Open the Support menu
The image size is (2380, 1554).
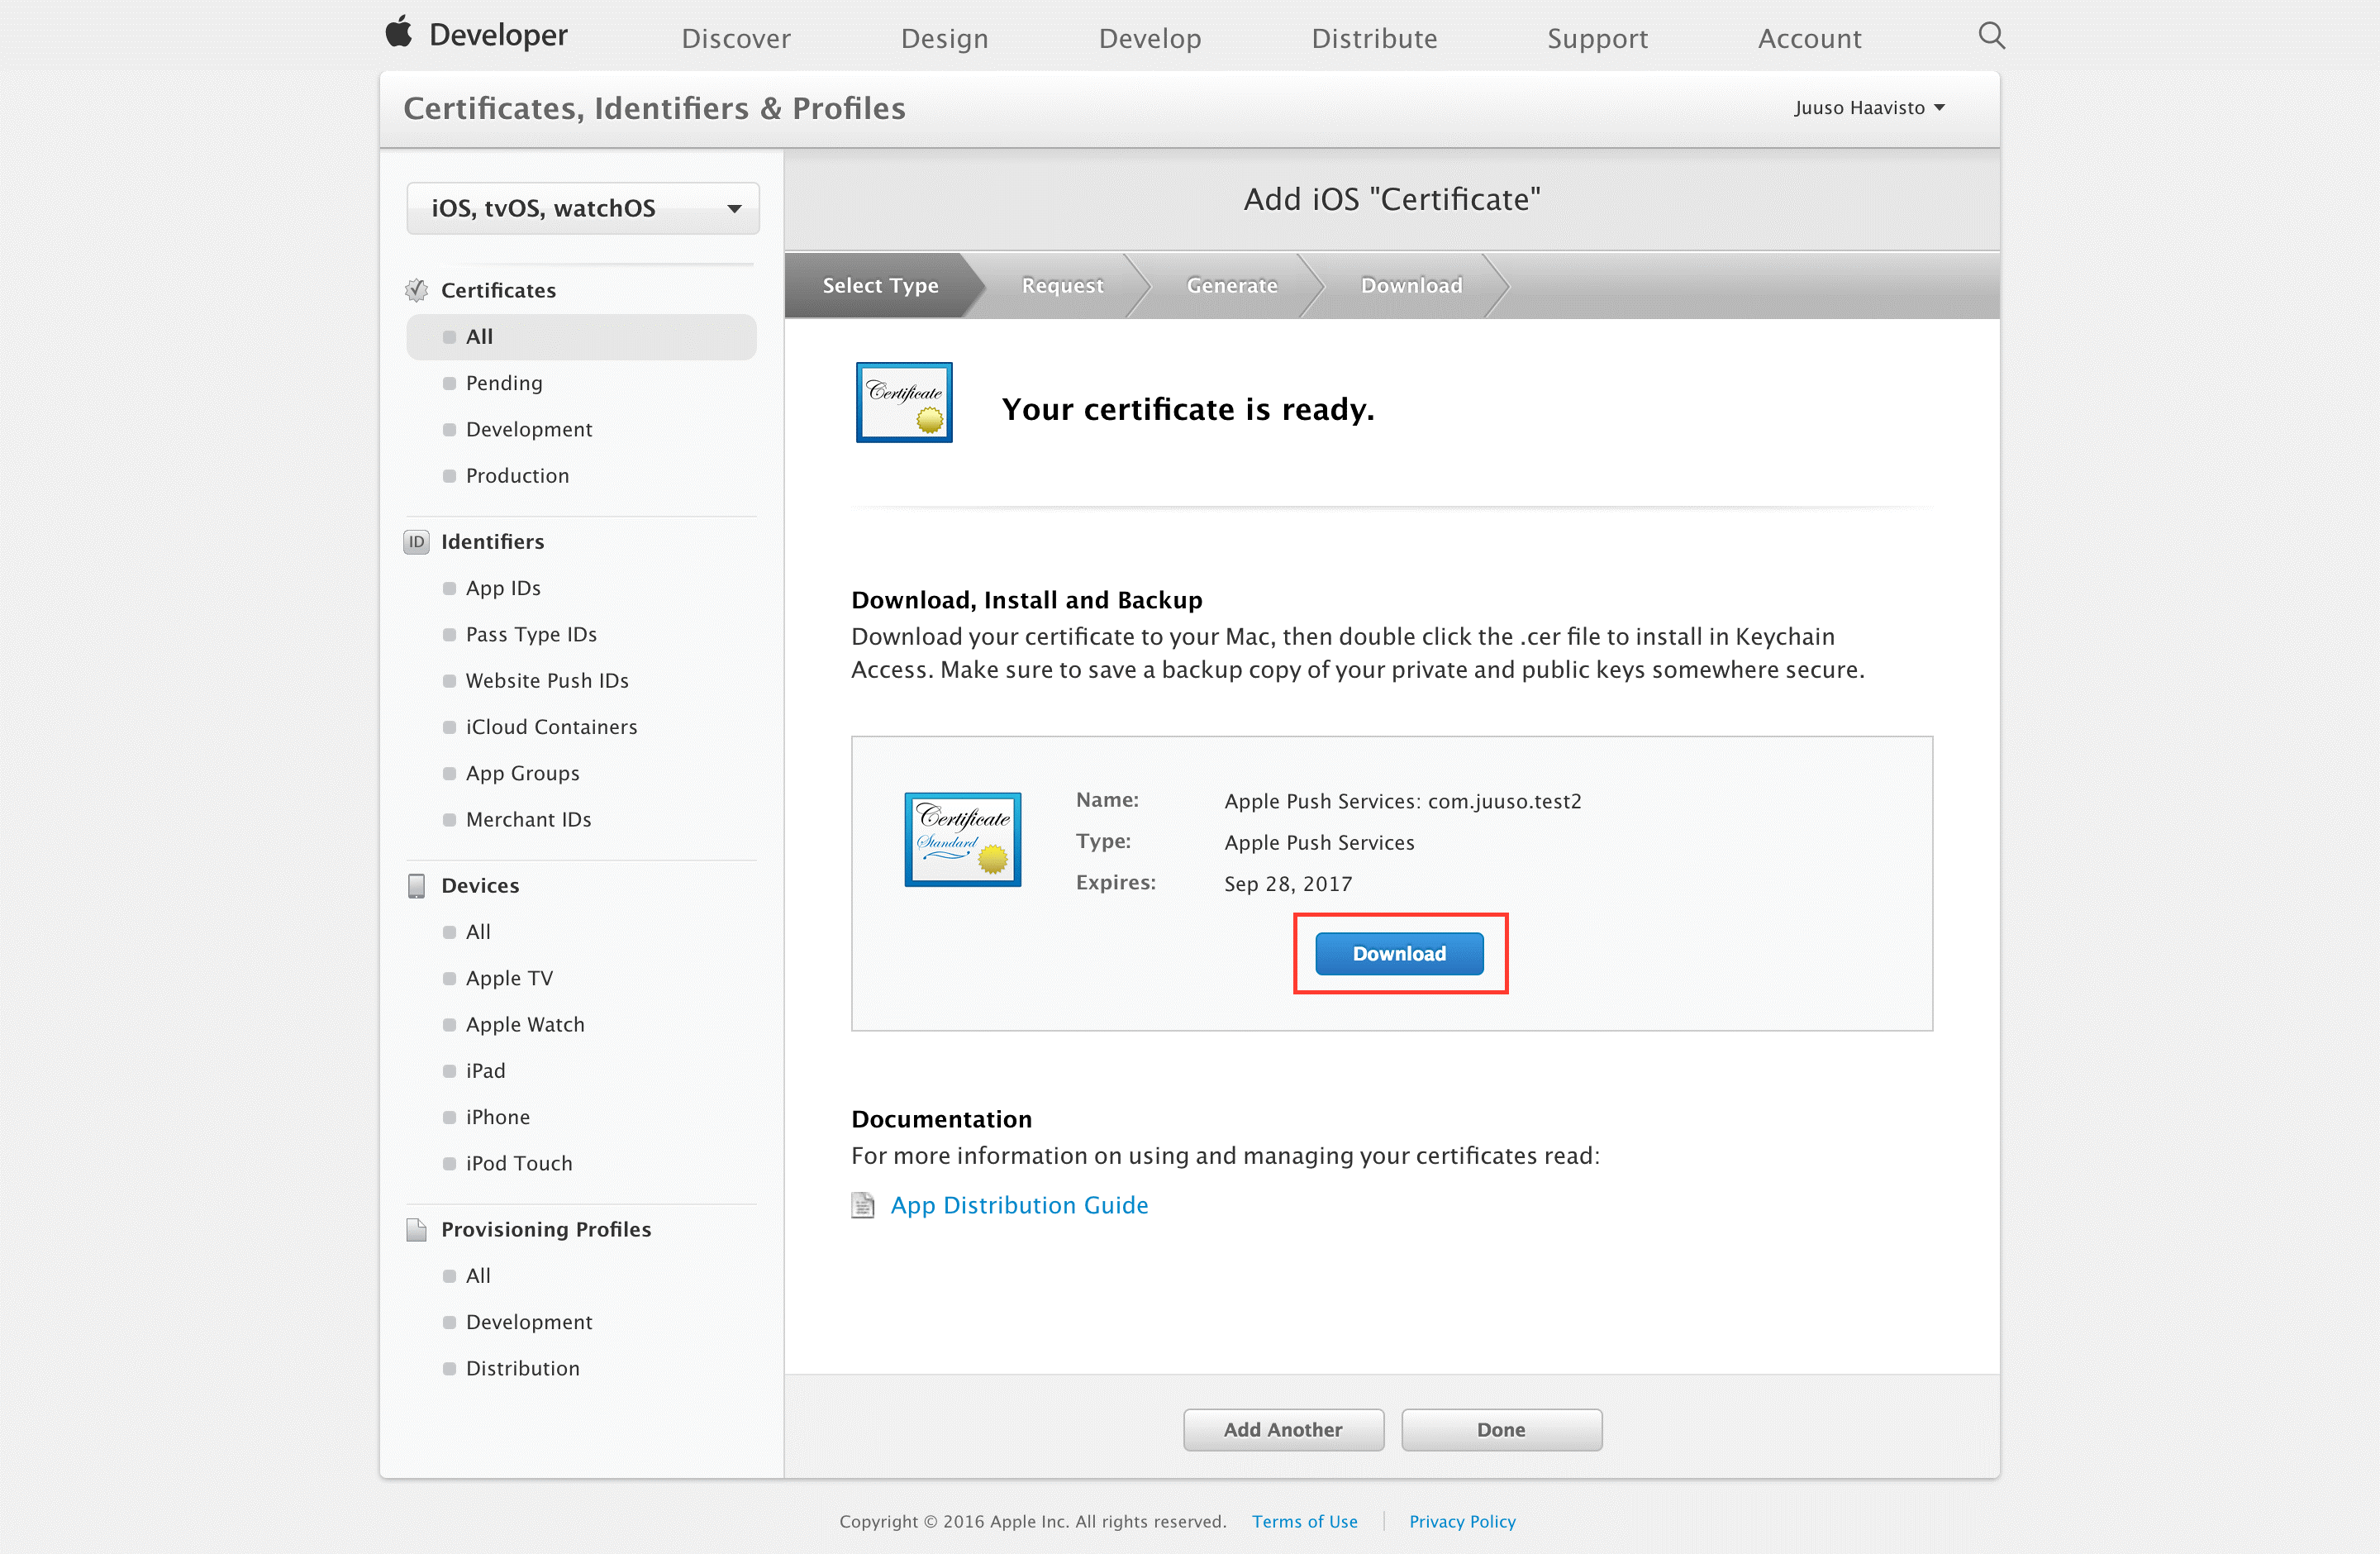(x=1597, y=38)
